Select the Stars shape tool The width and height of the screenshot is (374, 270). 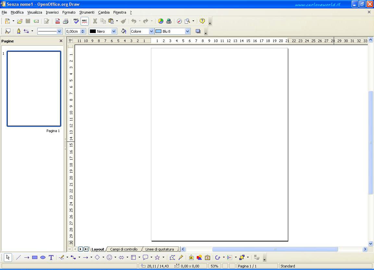pyautogui.click(x=157, y=257)
